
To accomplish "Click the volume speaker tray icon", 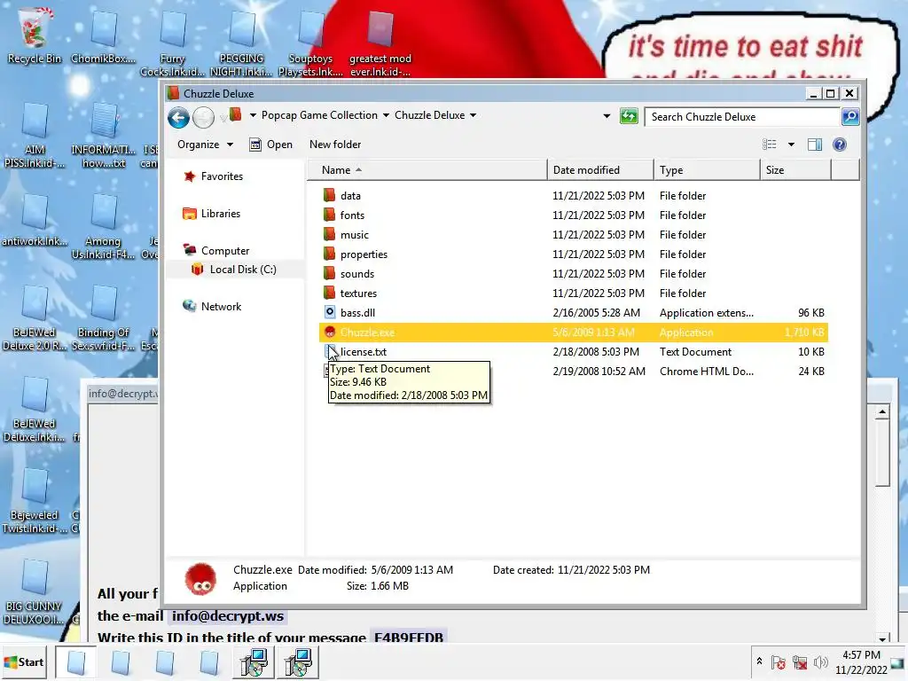I will (820, 661).
